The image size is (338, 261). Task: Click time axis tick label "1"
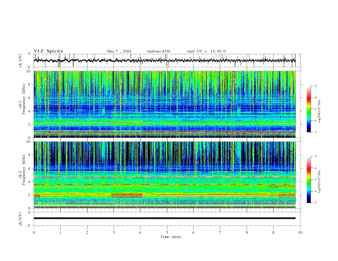[60, 232]
